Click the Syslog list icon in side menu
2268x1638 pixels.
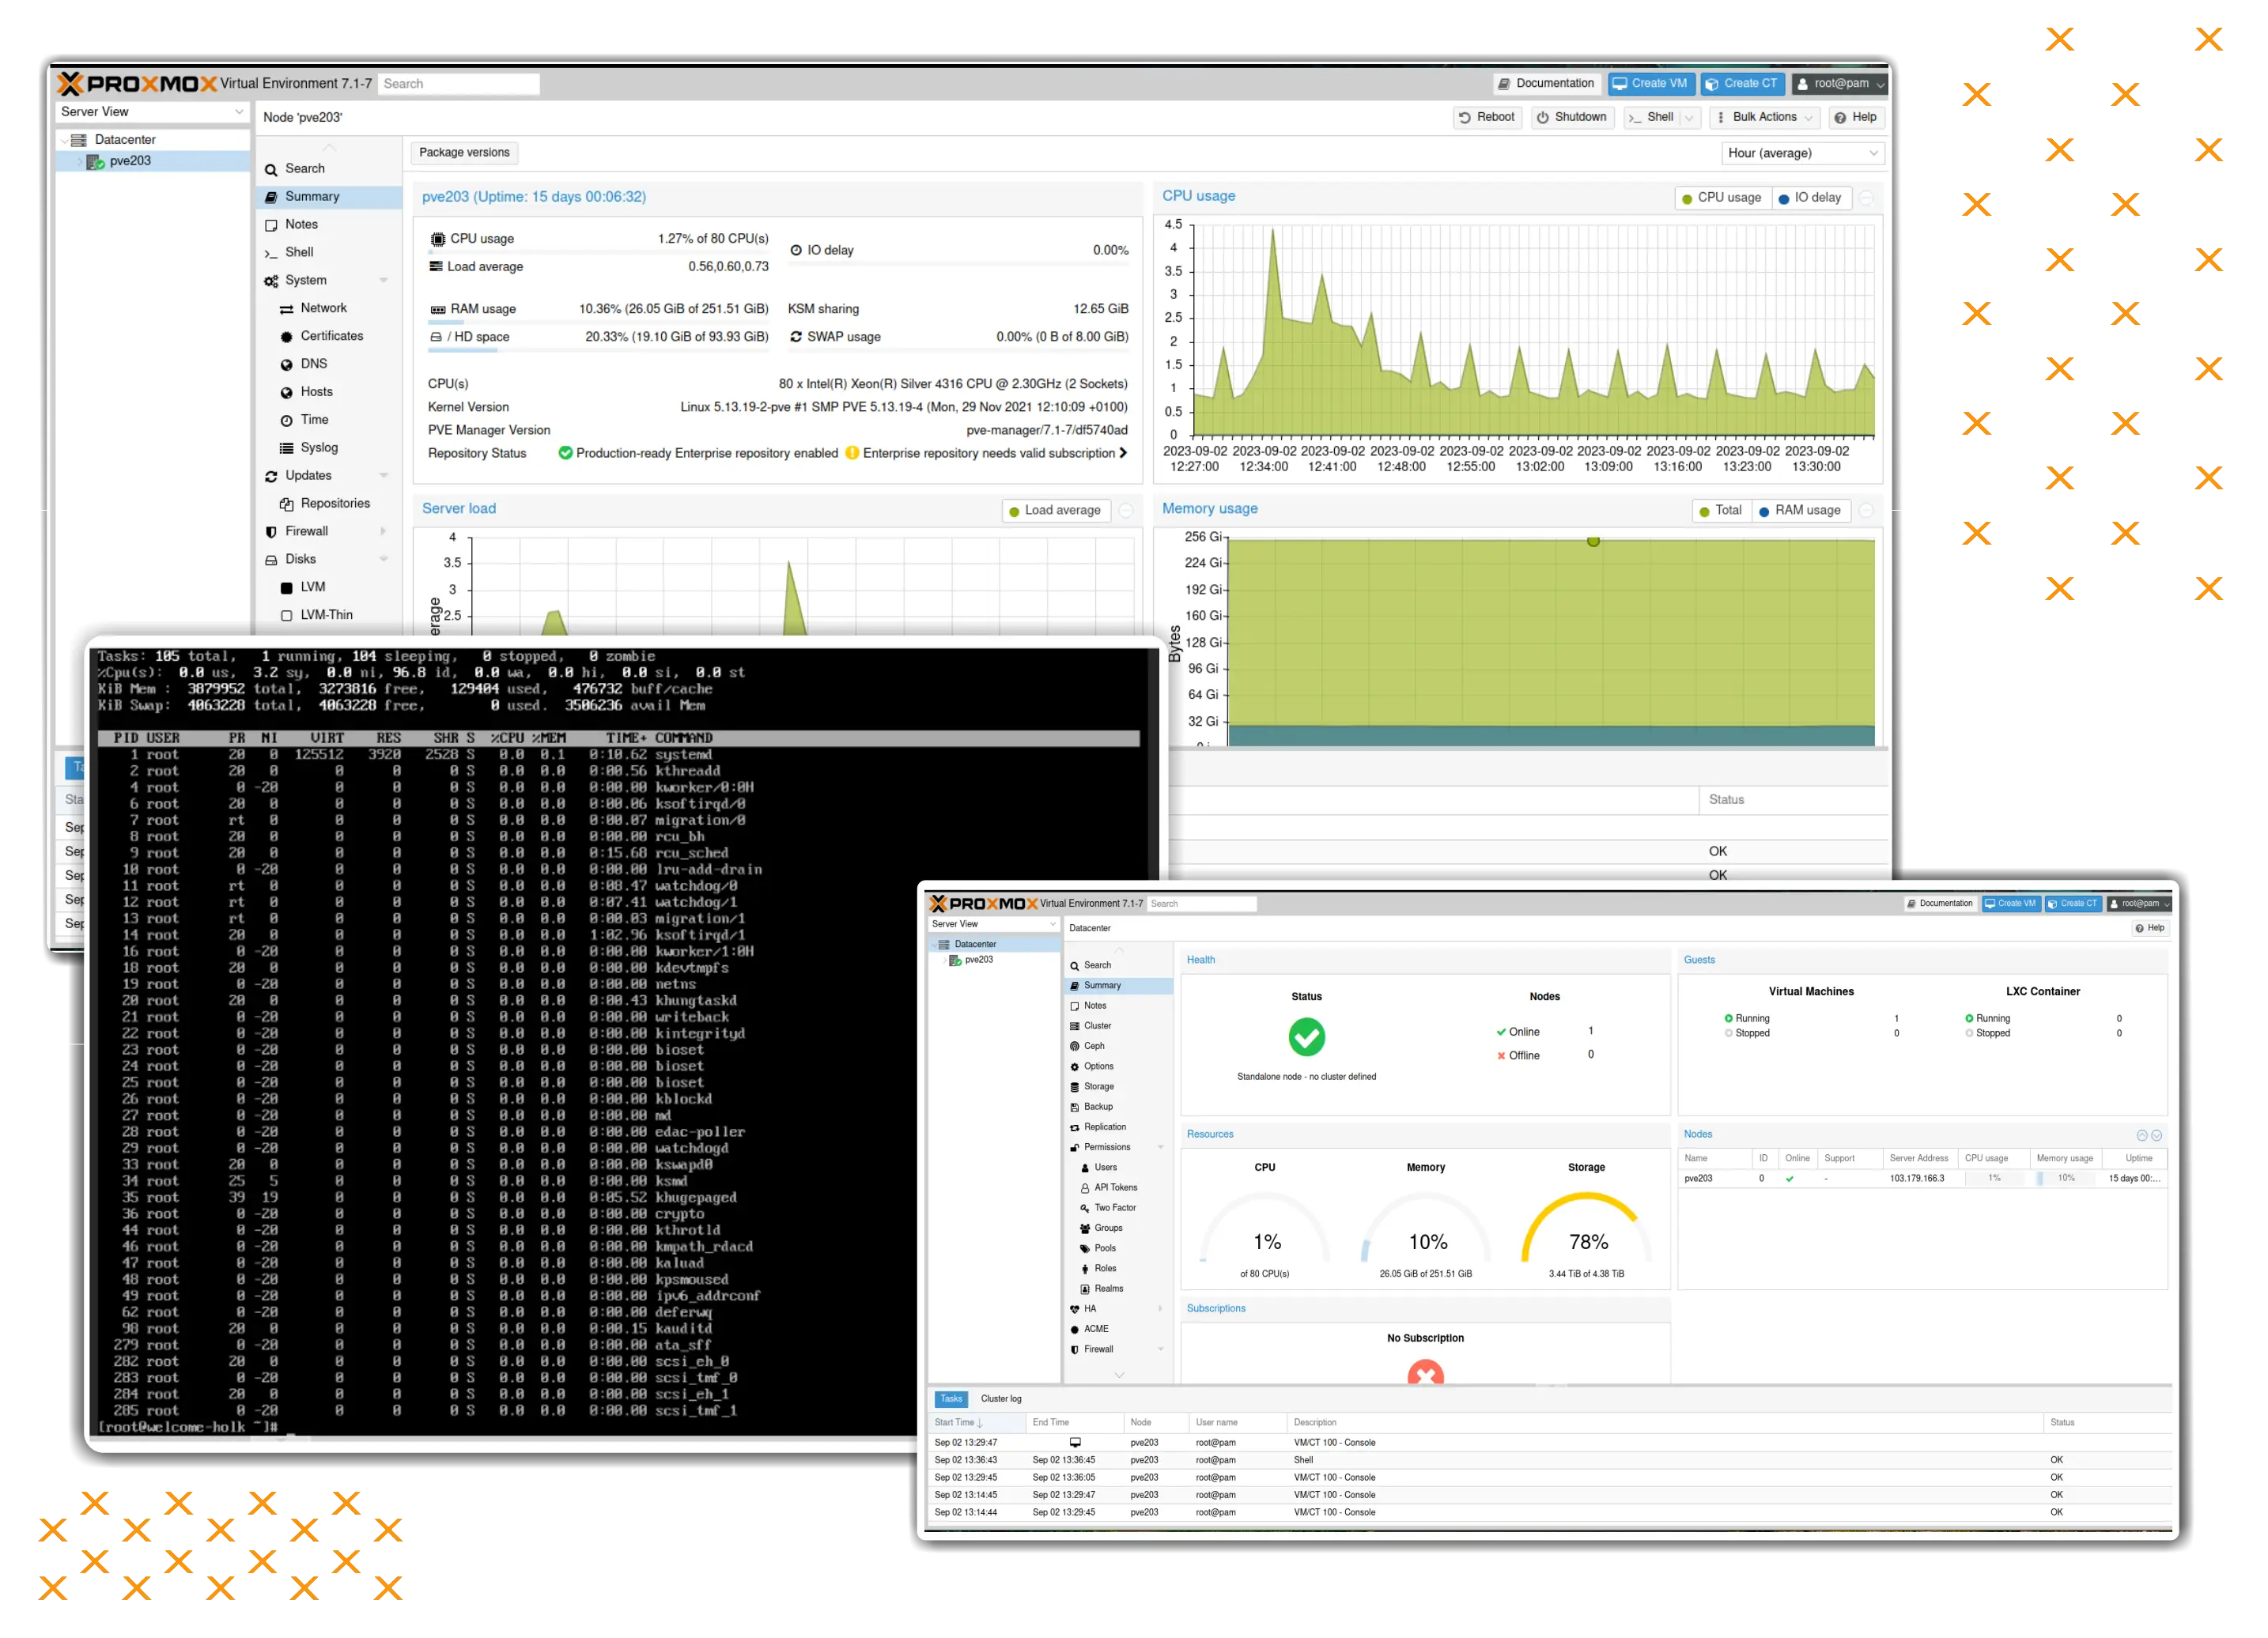(x=287, y=449)
